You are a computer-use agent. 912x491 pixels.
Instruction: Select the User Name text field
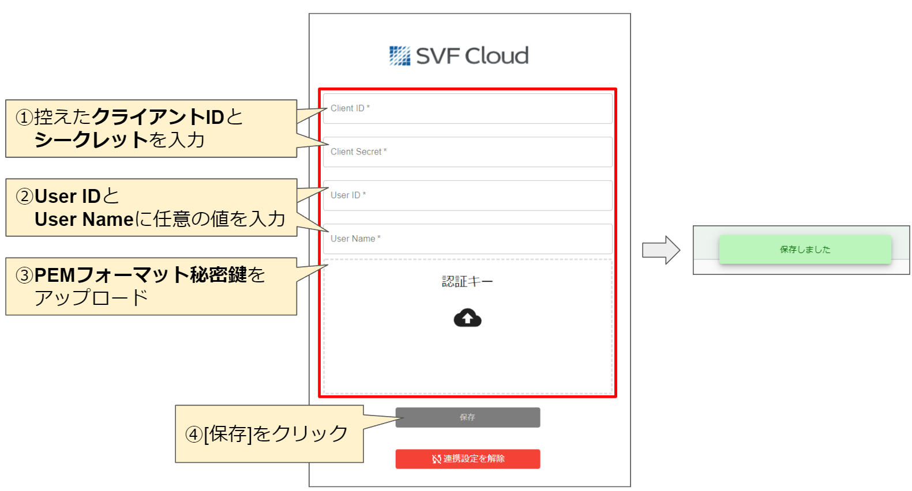pyautogui.click(x=467, y=239)
